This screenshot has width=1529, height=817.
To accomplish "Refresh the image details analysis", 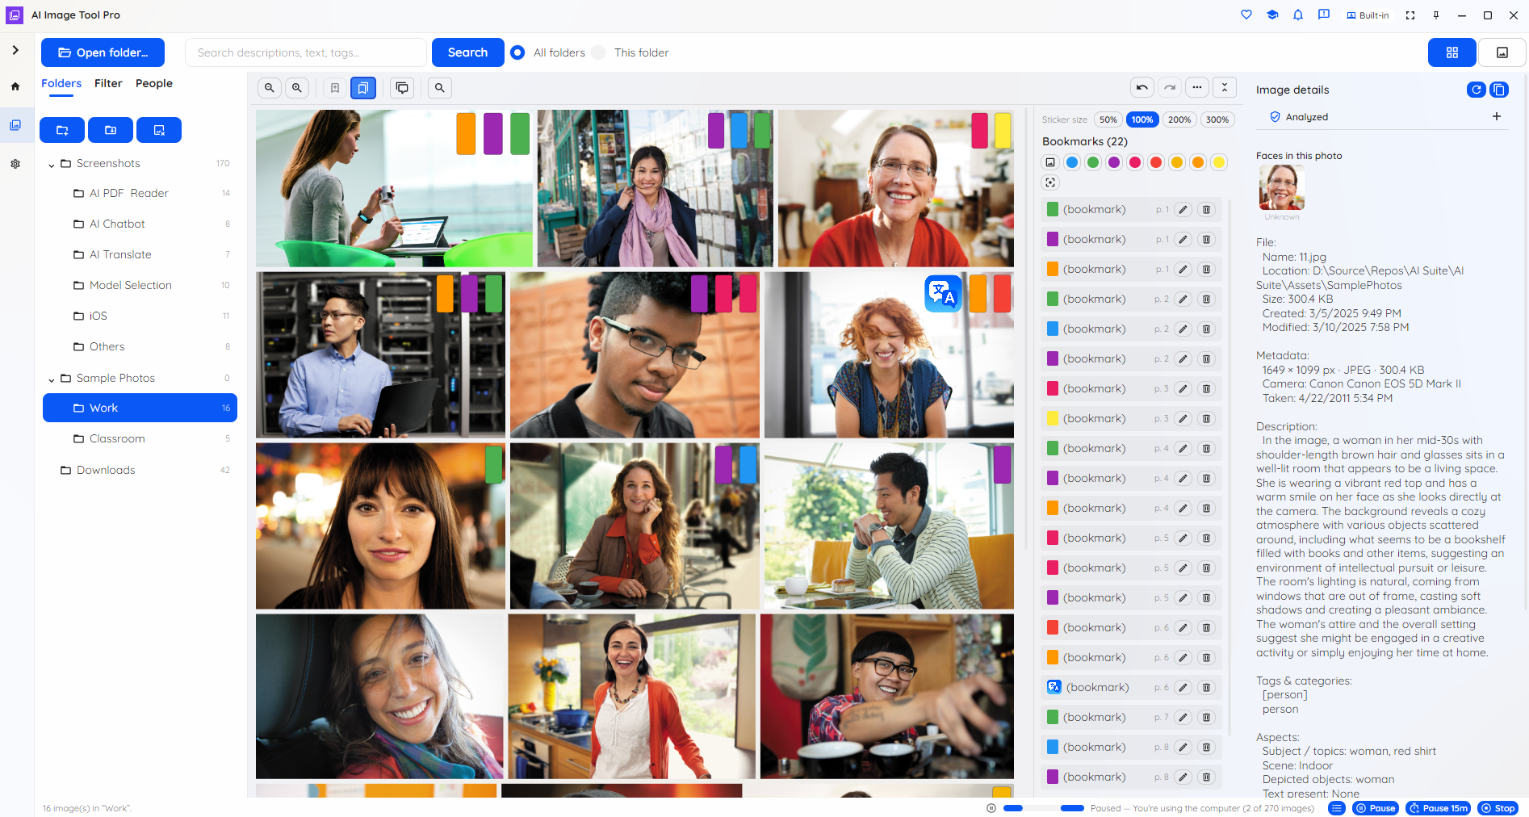I will point(1477,90).
